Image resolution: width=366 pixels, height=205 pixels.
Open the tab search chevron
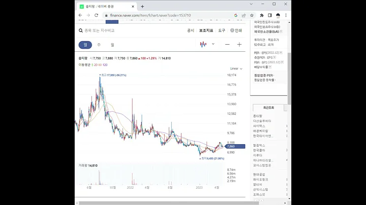(x=251, y=4)
